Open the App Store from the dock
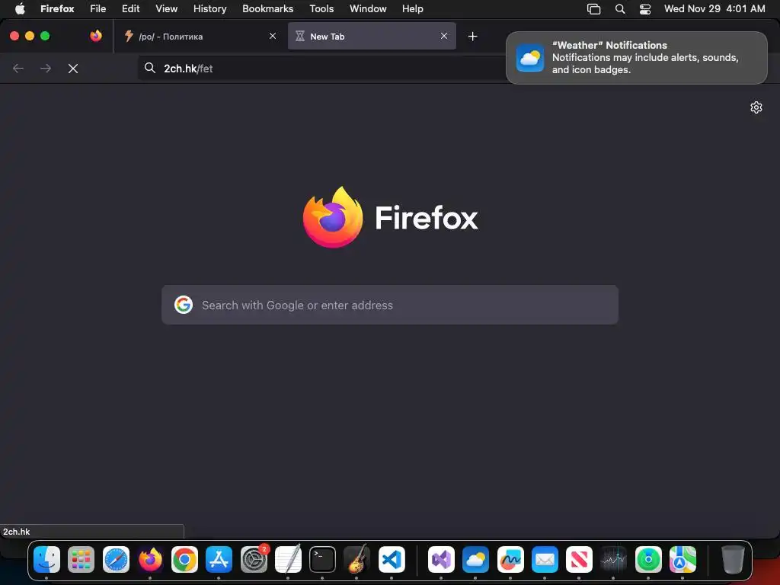 click(219, 560)
